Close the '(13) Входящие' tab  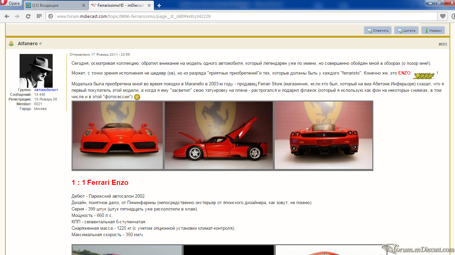(84, 5)
